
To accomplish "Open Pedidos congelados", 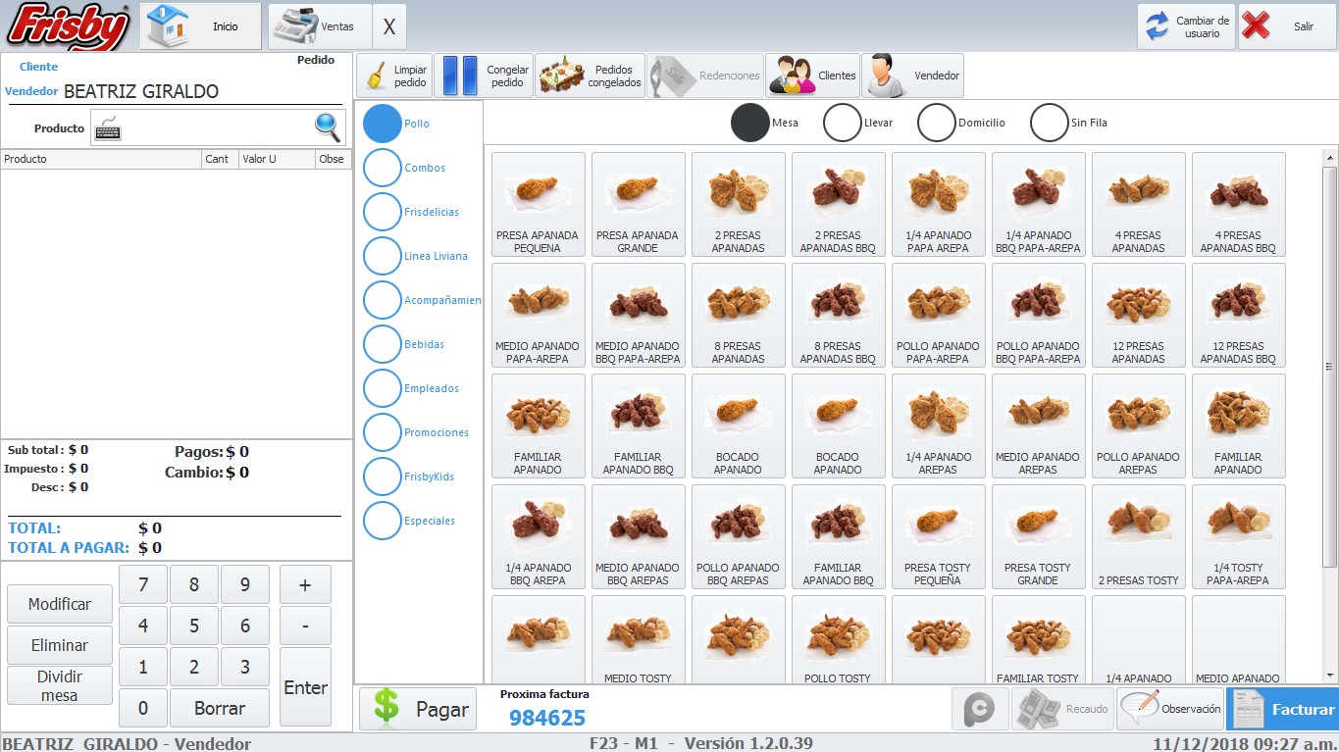I will pyautogui.click(x=590, y=75).
